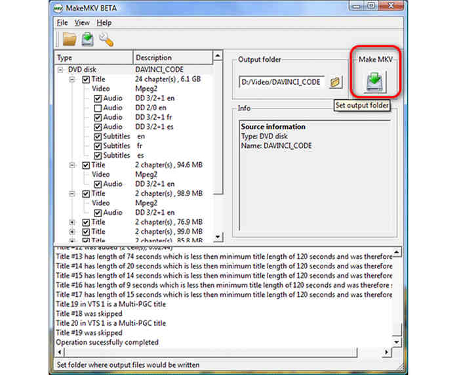
Task: Open files with the folder toolbar icon
Action: (x=70, y=39)
